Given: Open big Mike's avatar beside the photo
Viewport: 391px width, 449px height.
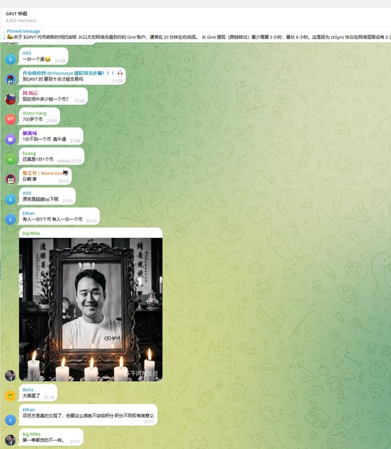Looking at the screenshot, I should point(11,376).
